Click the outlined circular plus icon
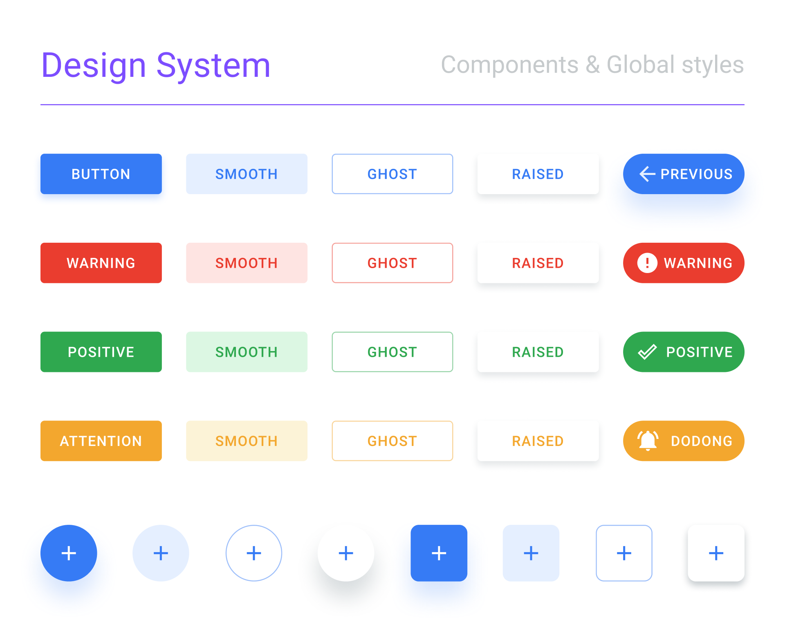The height and width of the screenshot is (638, 785). [253, 553]
